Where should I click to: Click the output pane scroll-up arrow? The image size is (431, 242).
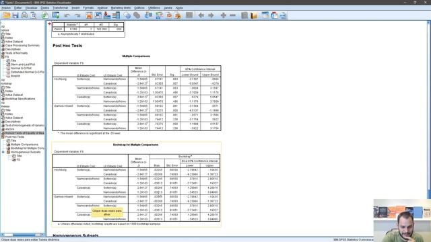(x=429, y=22)
